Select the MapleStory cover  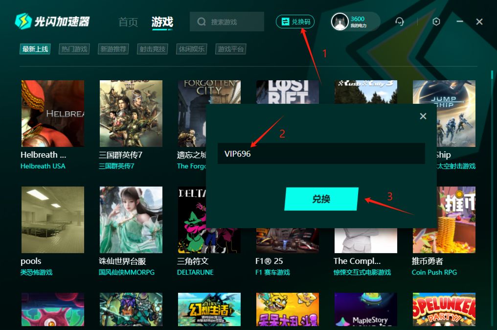point(366,309)
